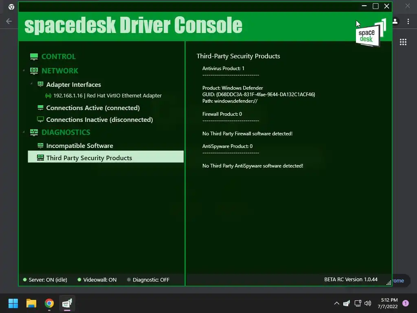Open Chrome three-dot menu behind the console

(408, 21)
